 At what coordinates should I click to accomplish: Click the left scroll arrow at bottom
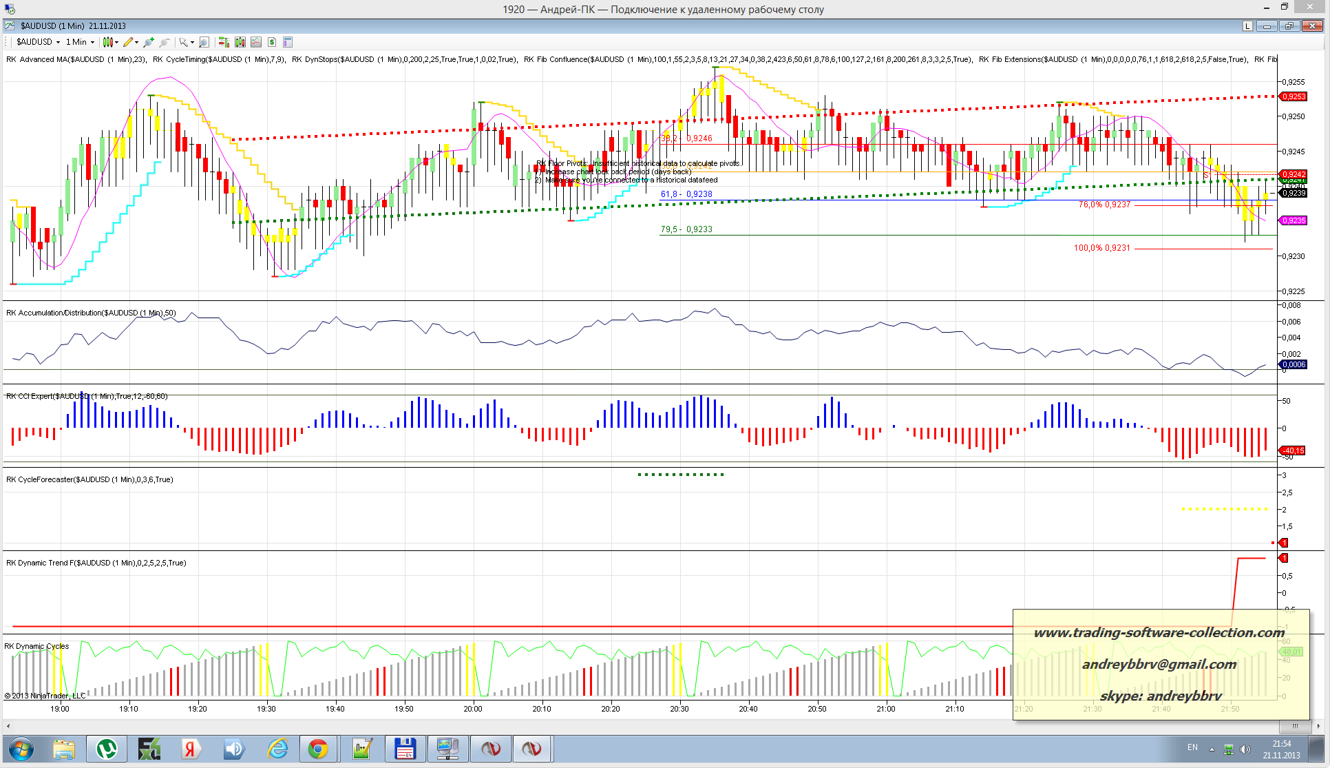click(8, 726)
